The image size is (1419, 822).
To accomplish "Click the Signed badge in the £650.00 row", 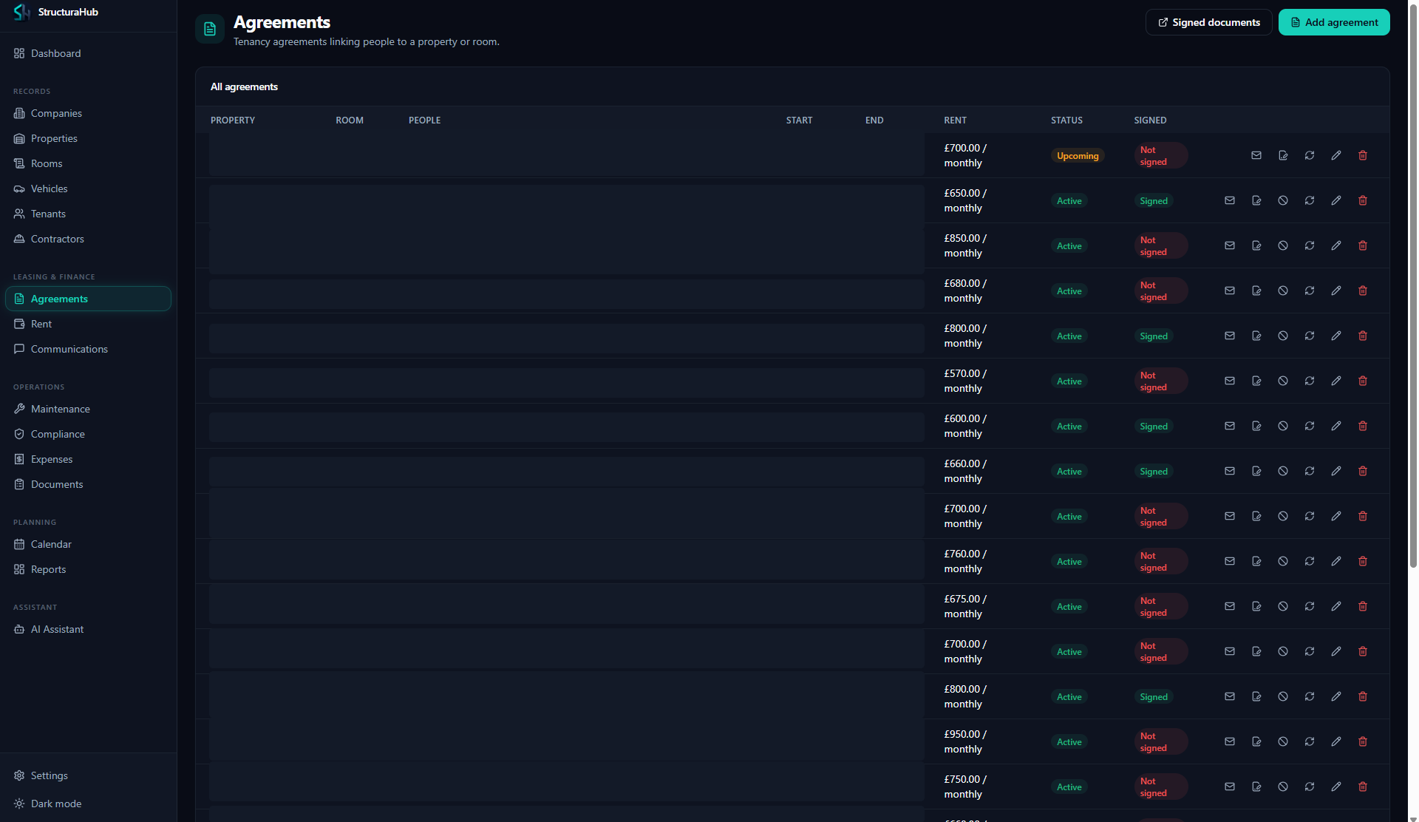I will (x=1154, y=200).
